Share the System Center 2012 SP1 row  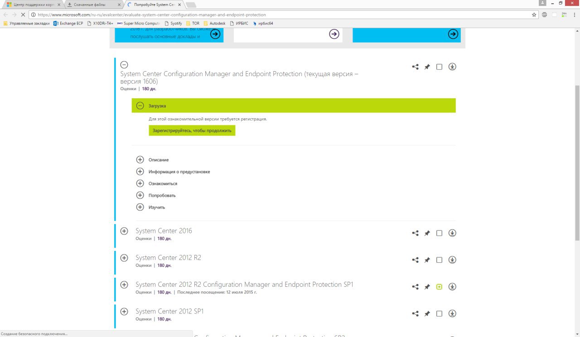tap(415, 313)
